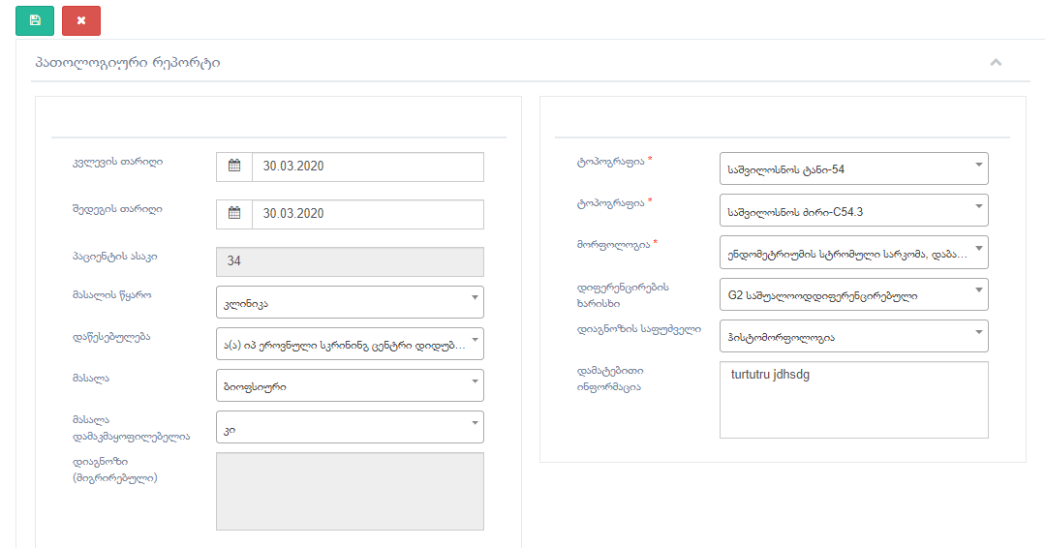Viewport: 1045px width, 548px height.
Task: Open calendar icon next to კვლევის თარიღი
Action: coord(233,167)
